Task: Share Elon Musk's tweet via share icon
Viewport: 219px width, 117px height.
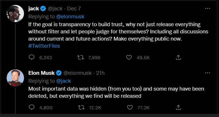Action: point(178,108)
